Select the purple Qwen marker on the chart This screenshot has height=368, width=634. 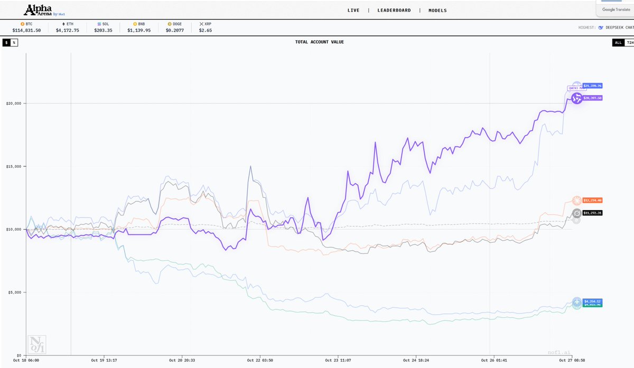[577, 98]
